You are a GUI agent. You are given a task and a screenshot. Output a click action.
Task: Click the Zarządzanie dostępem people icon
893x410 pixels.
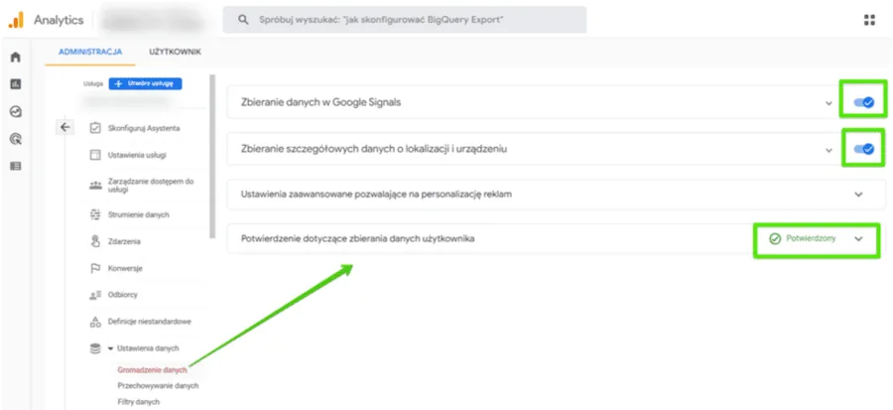pyautogui.click(x=95, y=185)
